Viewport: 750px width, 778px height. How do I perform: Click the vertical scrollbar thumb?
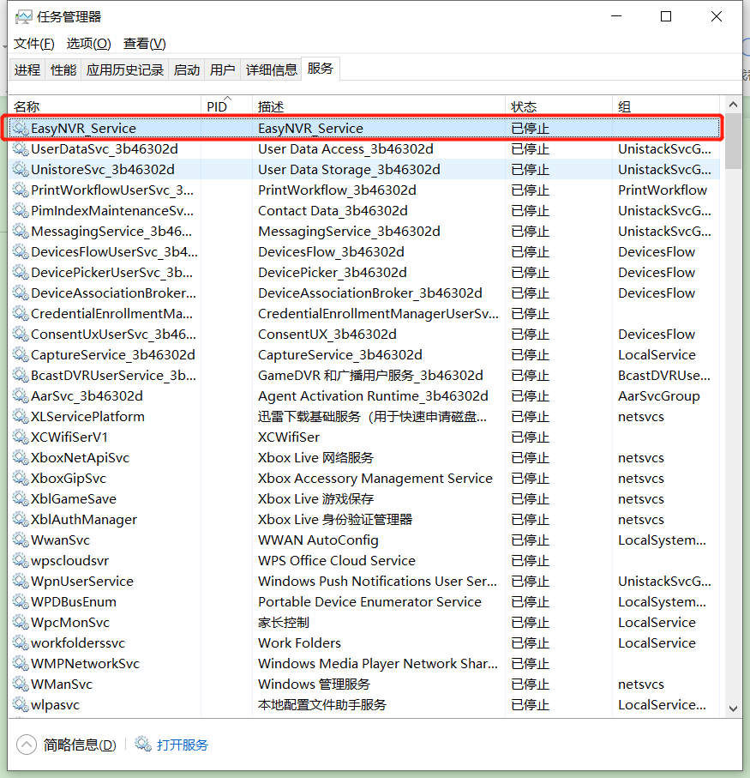[733, 142]
